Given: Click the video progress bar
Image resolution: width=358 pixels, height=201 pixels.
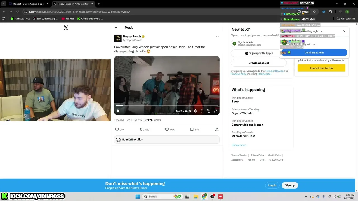Looking at the screenshot, I should [167, 105].
